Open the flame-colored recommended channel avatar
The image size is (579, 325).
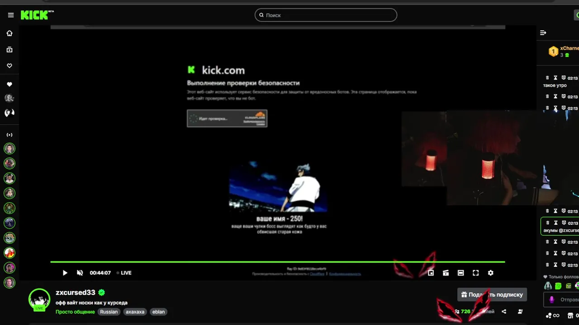[x=9, y=253]
